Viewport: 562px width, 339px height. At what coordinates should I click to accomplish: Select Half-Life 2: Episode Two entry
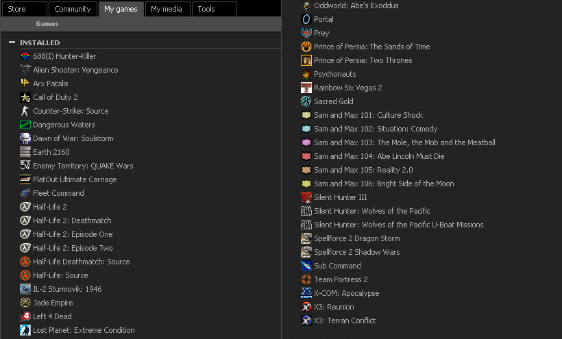[x=73, y=248]
